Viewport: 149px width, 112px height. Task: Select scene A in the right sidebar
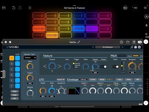pyautogui.click(x=146, y=17)
